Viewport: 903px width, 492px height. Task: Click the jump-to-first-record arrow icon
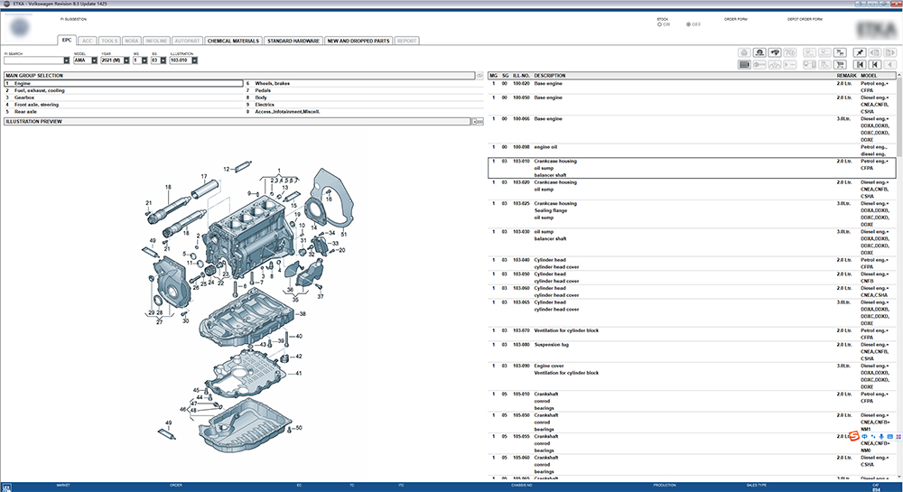(860, 64)
